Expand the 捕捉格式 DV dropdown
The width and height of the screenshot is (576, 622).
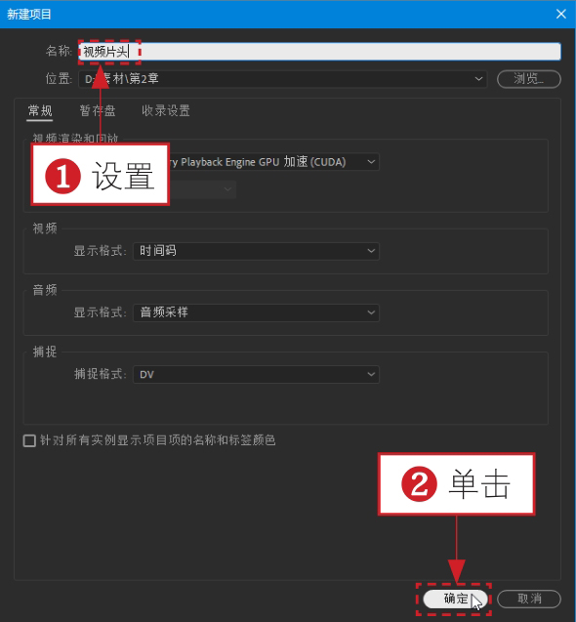point(256,375)
